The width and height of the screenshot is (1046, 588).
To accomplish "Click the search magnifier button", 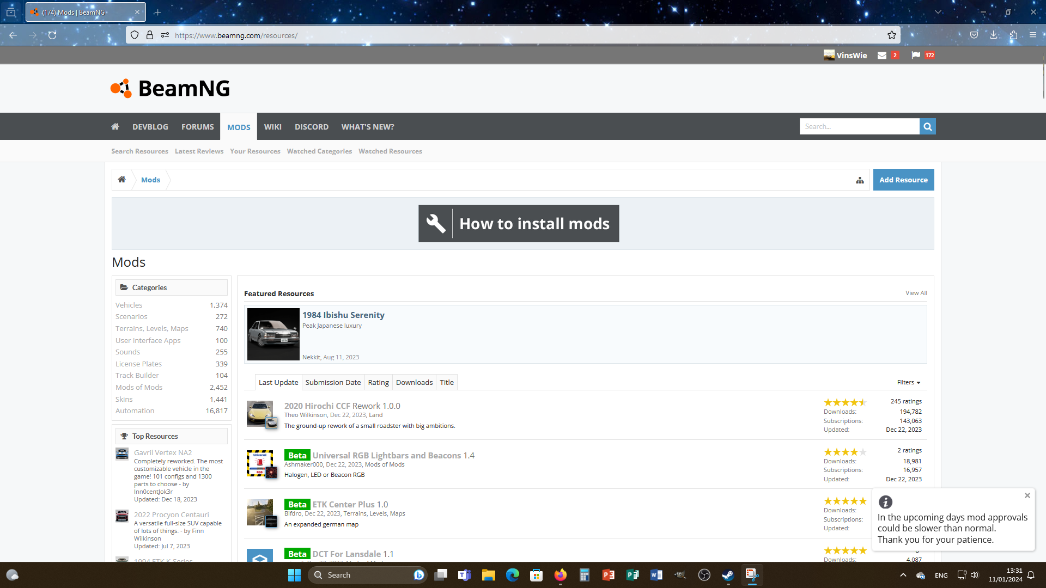I will (927, 126).
